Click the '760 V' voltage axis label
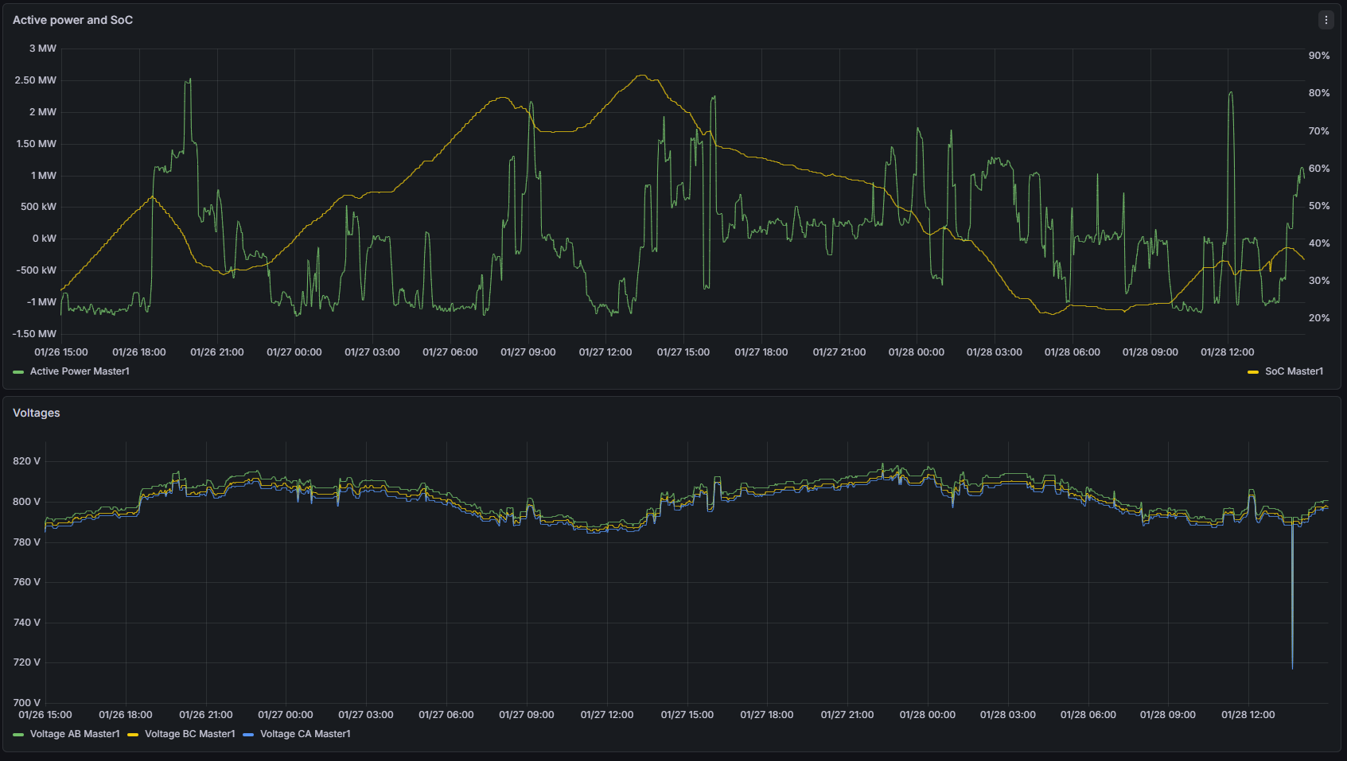The width and height of the screenshot is (1347, 761). click(27, 582)
